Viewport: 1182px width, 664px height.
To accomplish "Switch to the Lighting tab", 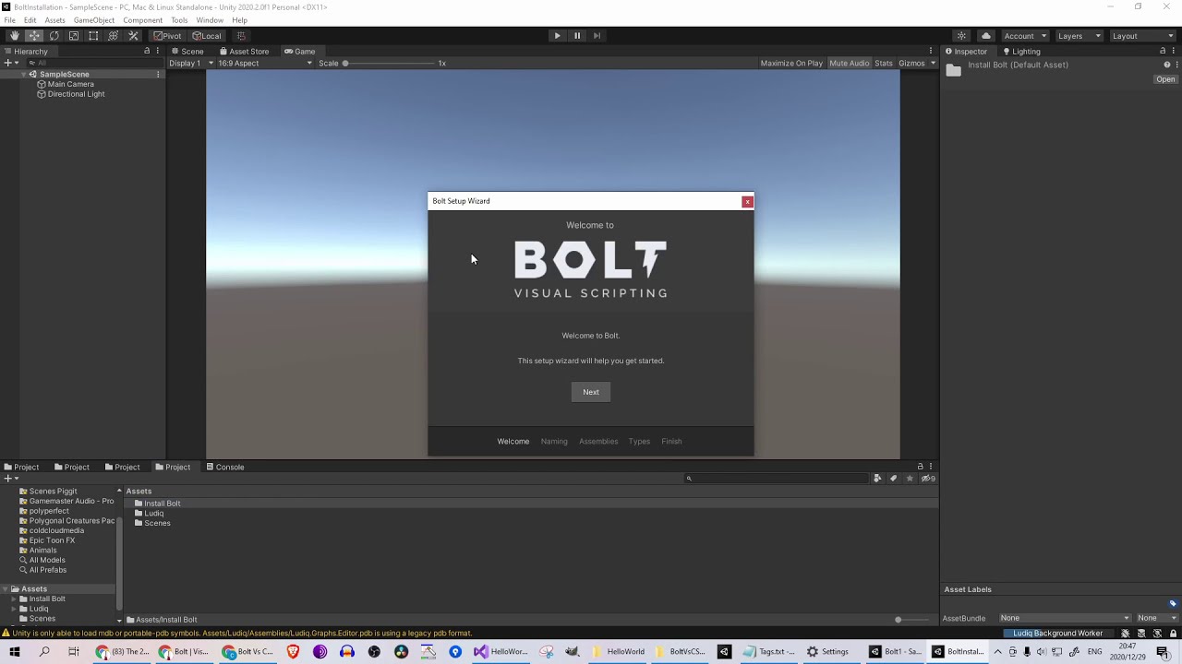I will (1021, 52).
